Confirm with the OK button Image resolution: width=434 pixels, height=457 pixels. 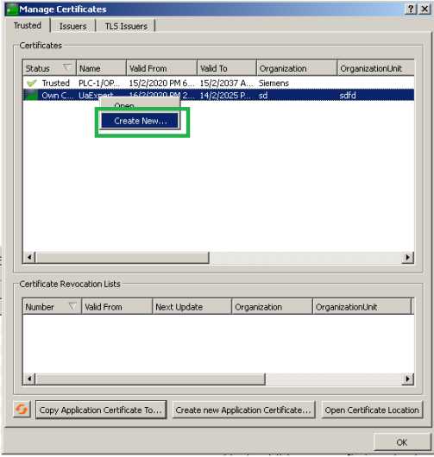tap(401, 442)
